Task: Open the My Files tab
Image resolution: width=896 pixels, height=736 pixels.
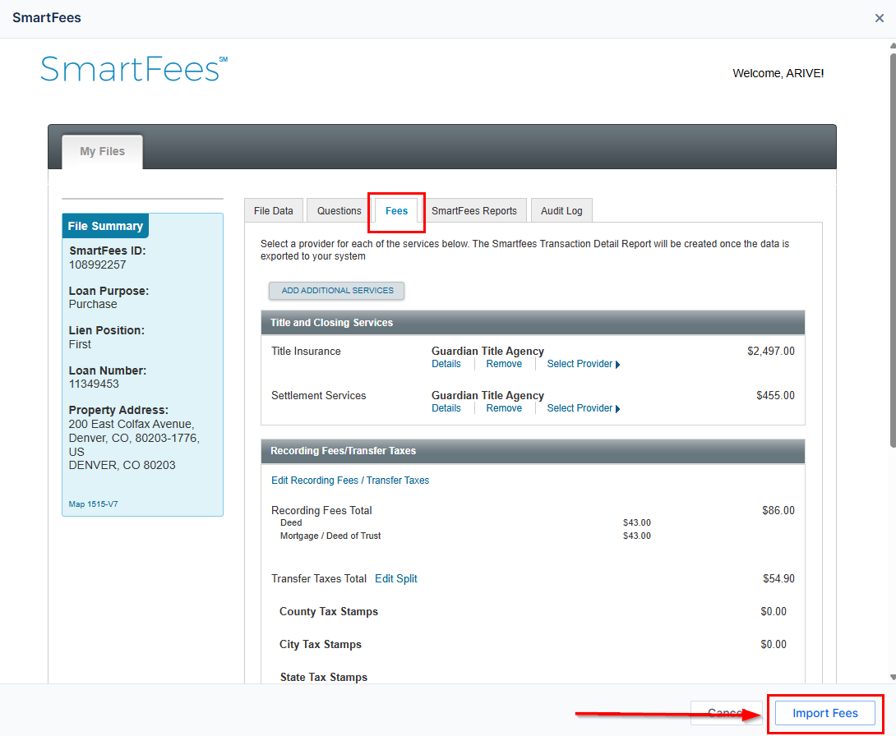Action: (x=102, y=151)
